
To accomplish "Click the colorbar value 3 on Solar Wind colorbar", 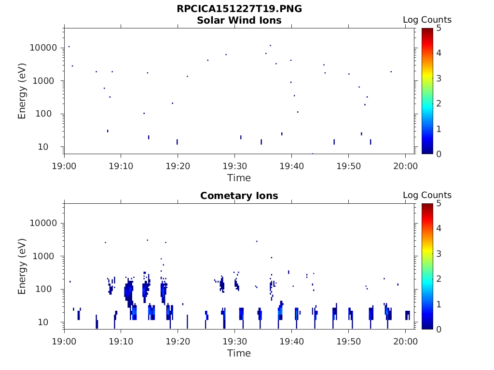I will coord(439,79).
